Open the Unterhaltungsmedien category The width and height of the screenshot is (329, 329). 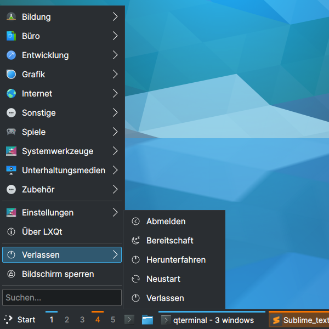[62, 171]
